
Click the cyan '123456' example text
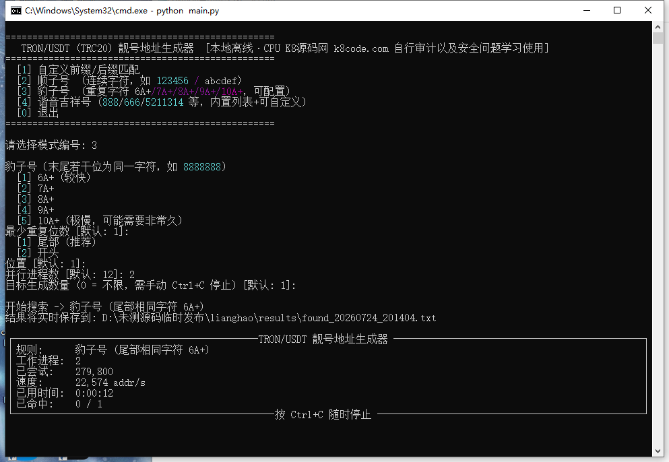[x=172, y=81]
